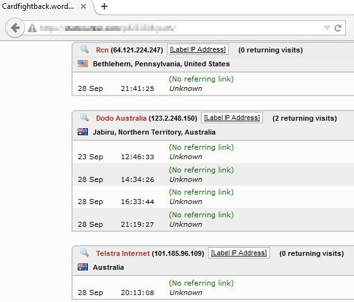Image resolution: width=354 pixels, height=302 pixels.
Task: Click No referring link on 20:13:08 row
Action: [x=202, y=283]
